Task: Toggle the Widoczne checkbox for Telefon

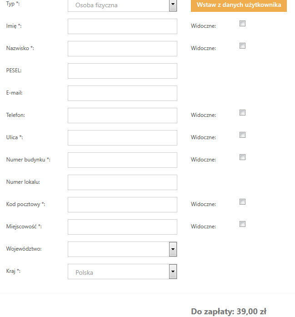Action: click(x=243, y=113)
